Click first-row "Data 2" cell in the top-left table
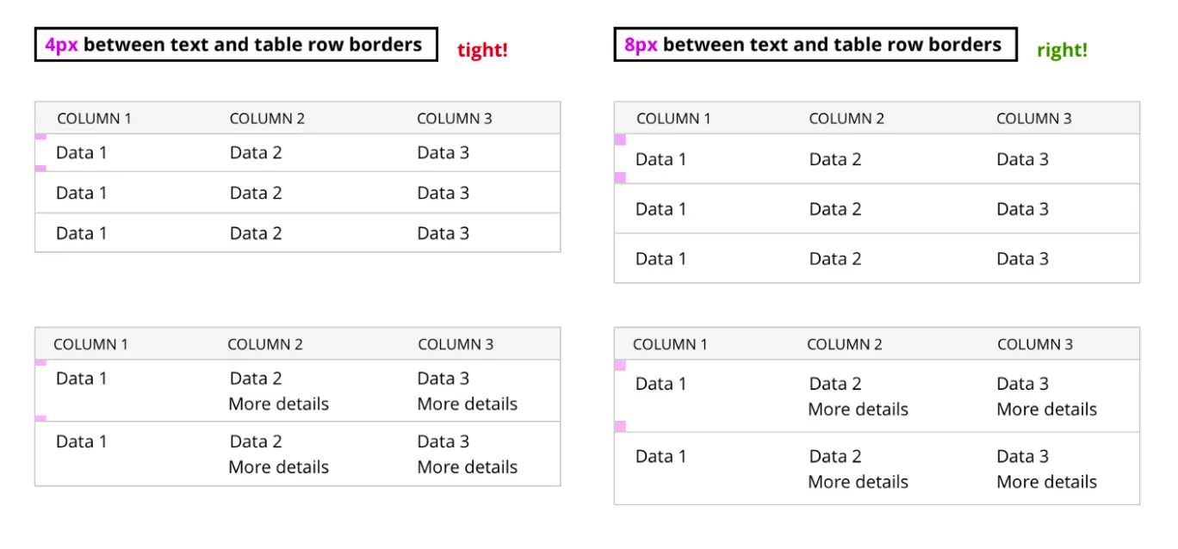The height and width of the screenshot is (549, 1178). coord(256,153)
